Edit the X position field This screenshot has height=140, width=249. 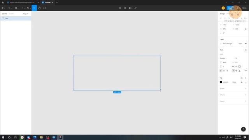[x=225, y=25]
